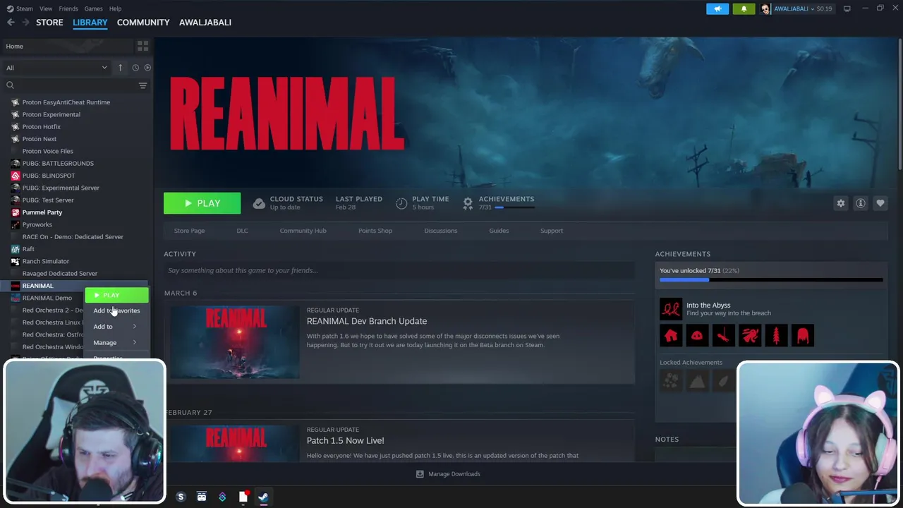Toggle sort by recent activity clock icon
Screen dimensions: 903x508
(135, 68)
